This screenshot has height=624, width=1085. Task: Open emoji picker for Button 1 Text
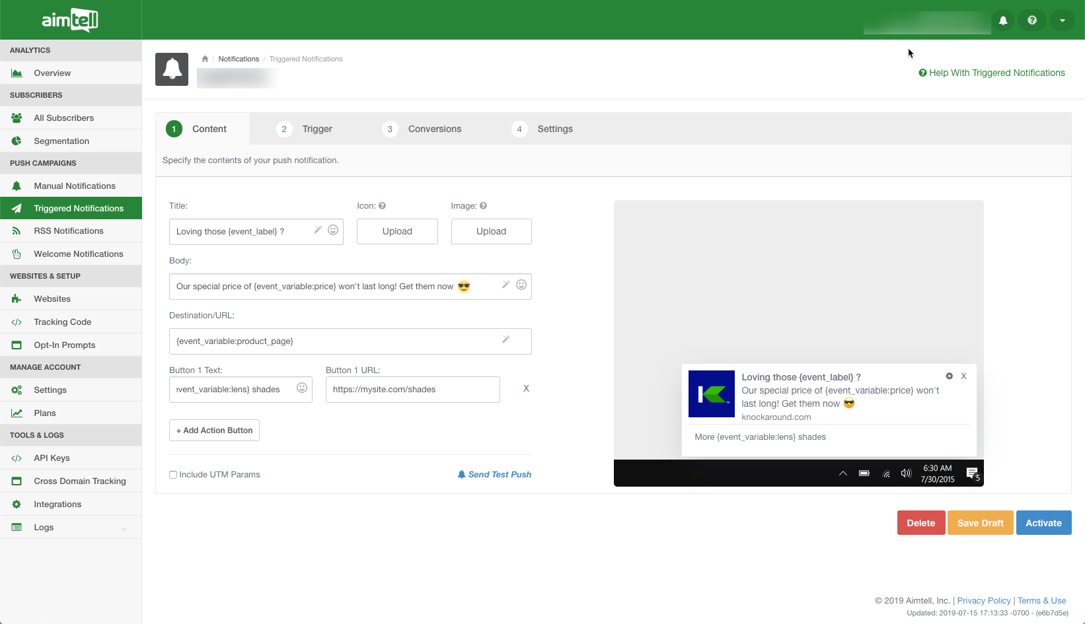click(302, 388)
